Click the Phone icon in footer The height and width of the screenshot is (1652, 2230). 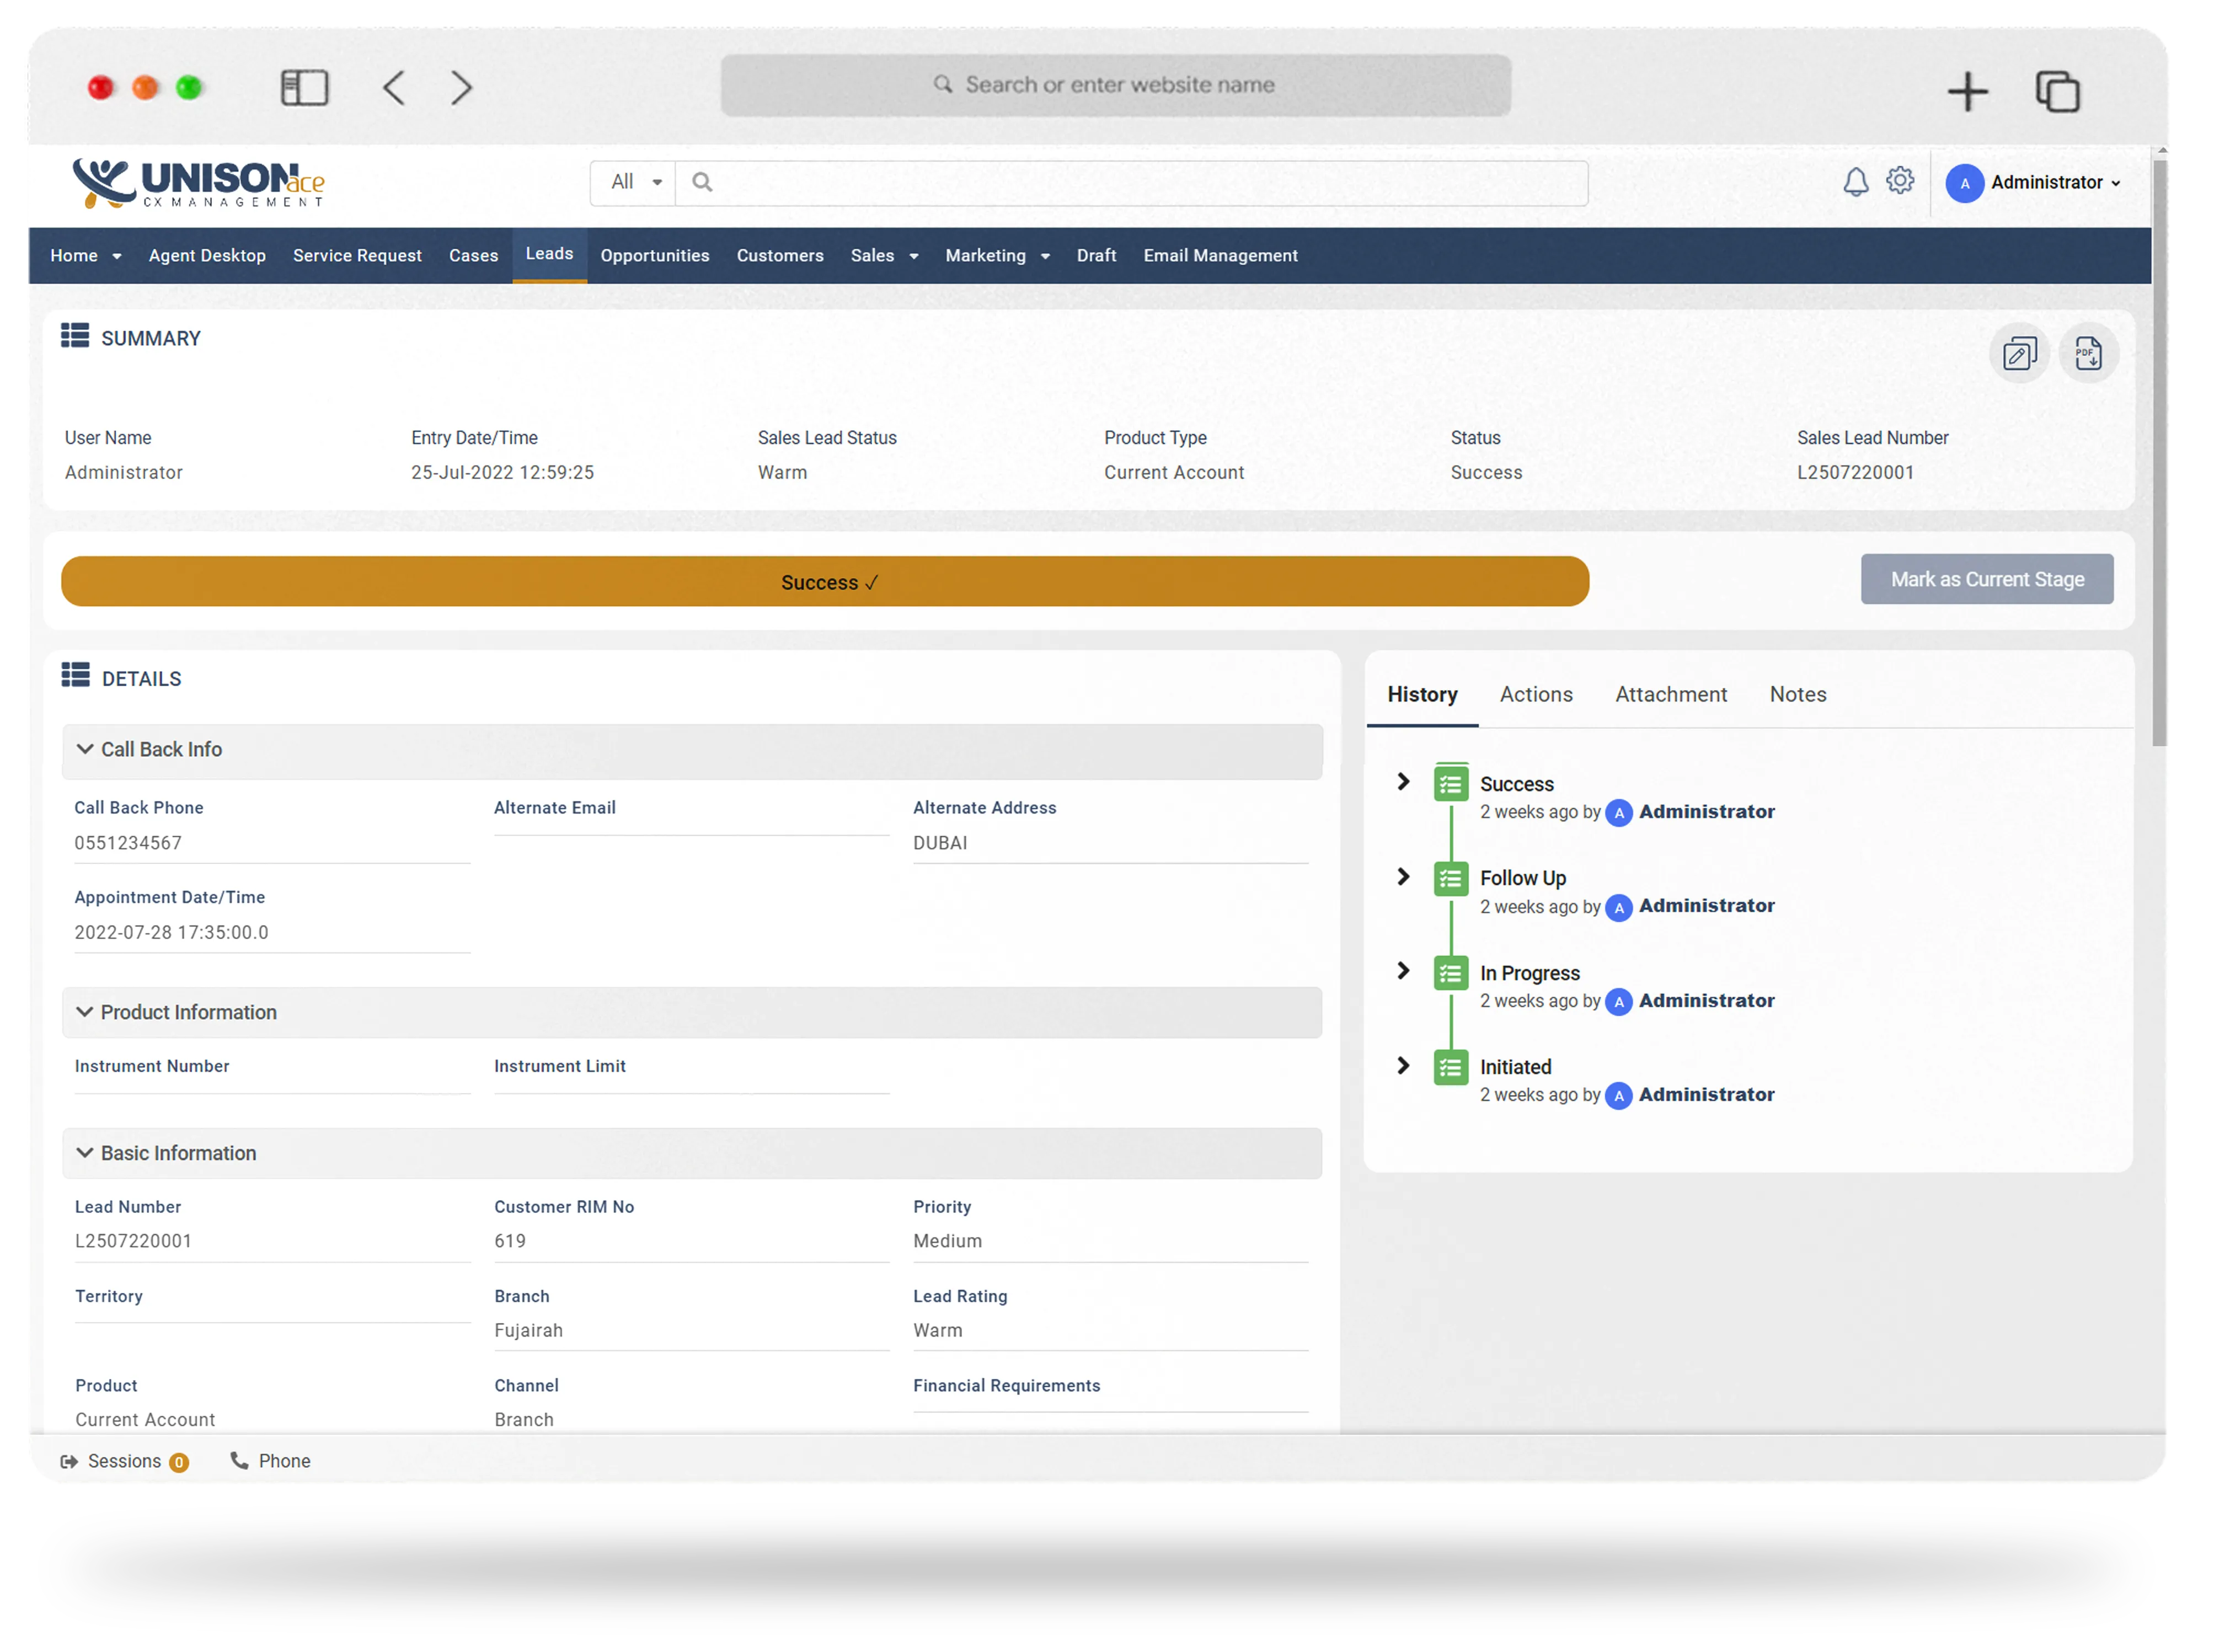point(239,1461)
